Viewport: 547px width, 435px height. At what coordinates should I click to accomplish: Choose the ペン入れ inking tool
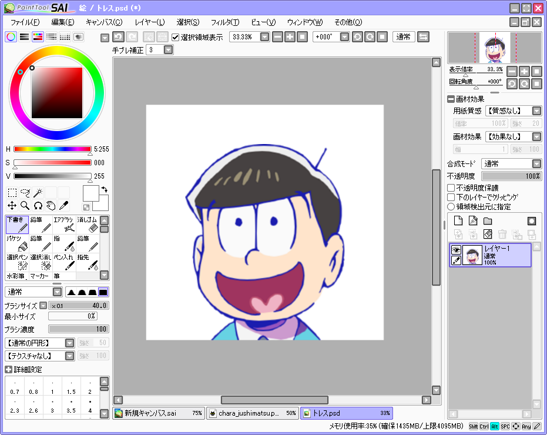[64, 262]
